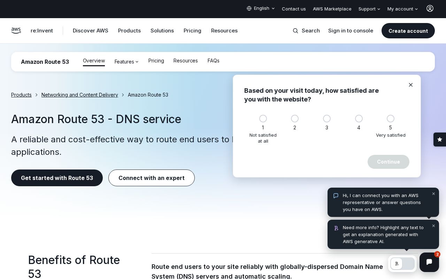Visit the AWS Marketplace link
This screenshot has width=446, height=279.
coord(332,9)
